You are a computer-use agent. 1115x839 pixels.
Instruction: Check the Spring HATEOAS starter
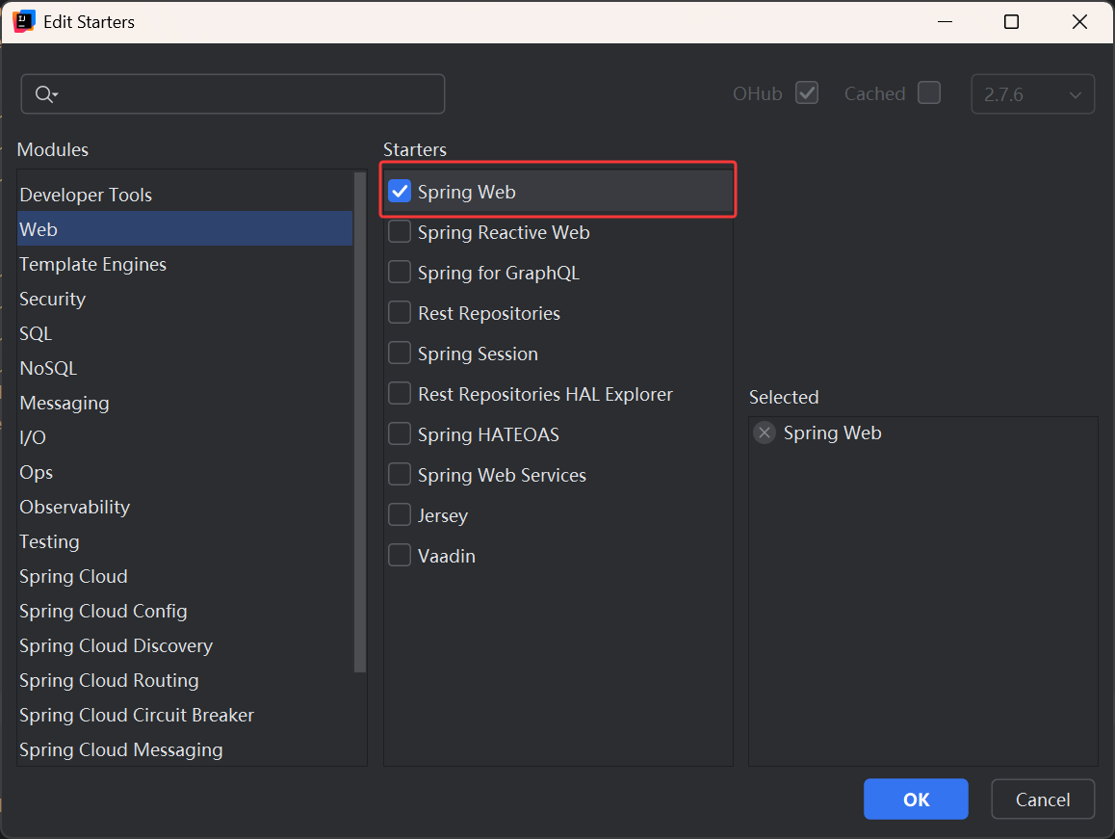pyautogui.click(x=400, y=434)
